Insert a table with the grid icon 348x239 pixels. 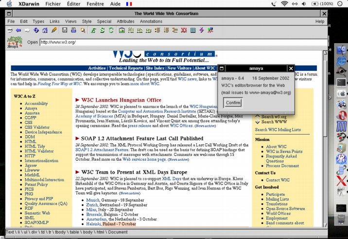[193, 30]
